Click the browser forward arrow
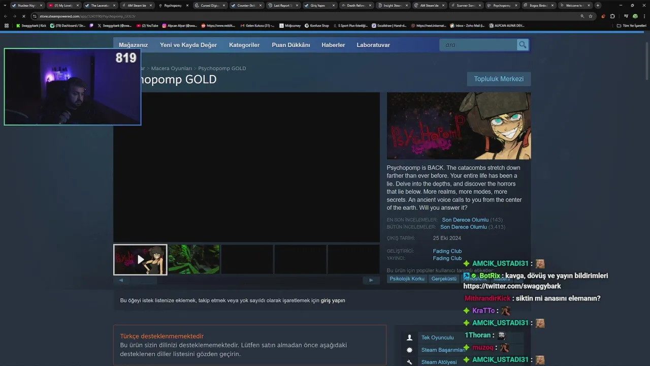The width and height of the screenshot is (650, 366). (14, 16)
